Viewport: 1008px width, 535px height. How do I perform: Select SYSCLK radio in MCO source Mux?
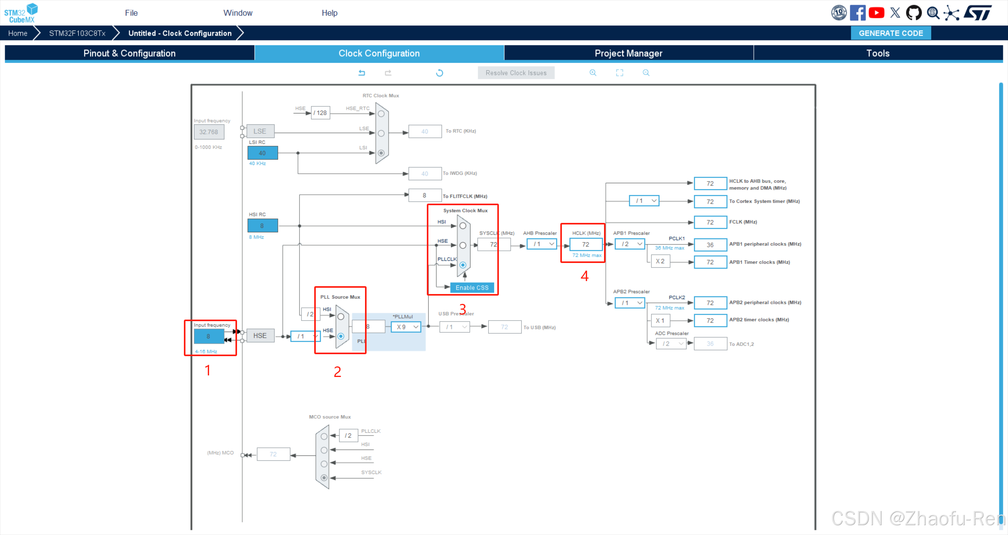[x=324, y=478]
